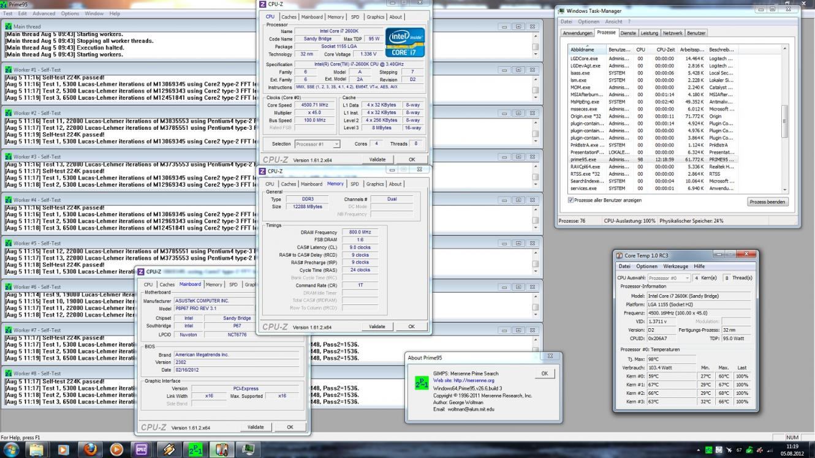Open Graphics tab in top CPU-Z window
Image resolution: width=815 pixels, height=458 pixels.
click(x=375, y=17)
